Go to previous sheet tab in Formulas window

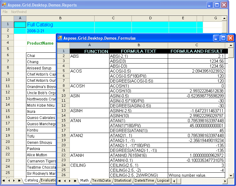pos(65,181)
